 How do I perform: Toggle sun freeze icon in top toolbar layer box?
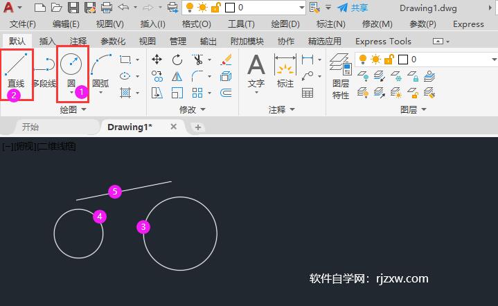click(x=202, y=8)
